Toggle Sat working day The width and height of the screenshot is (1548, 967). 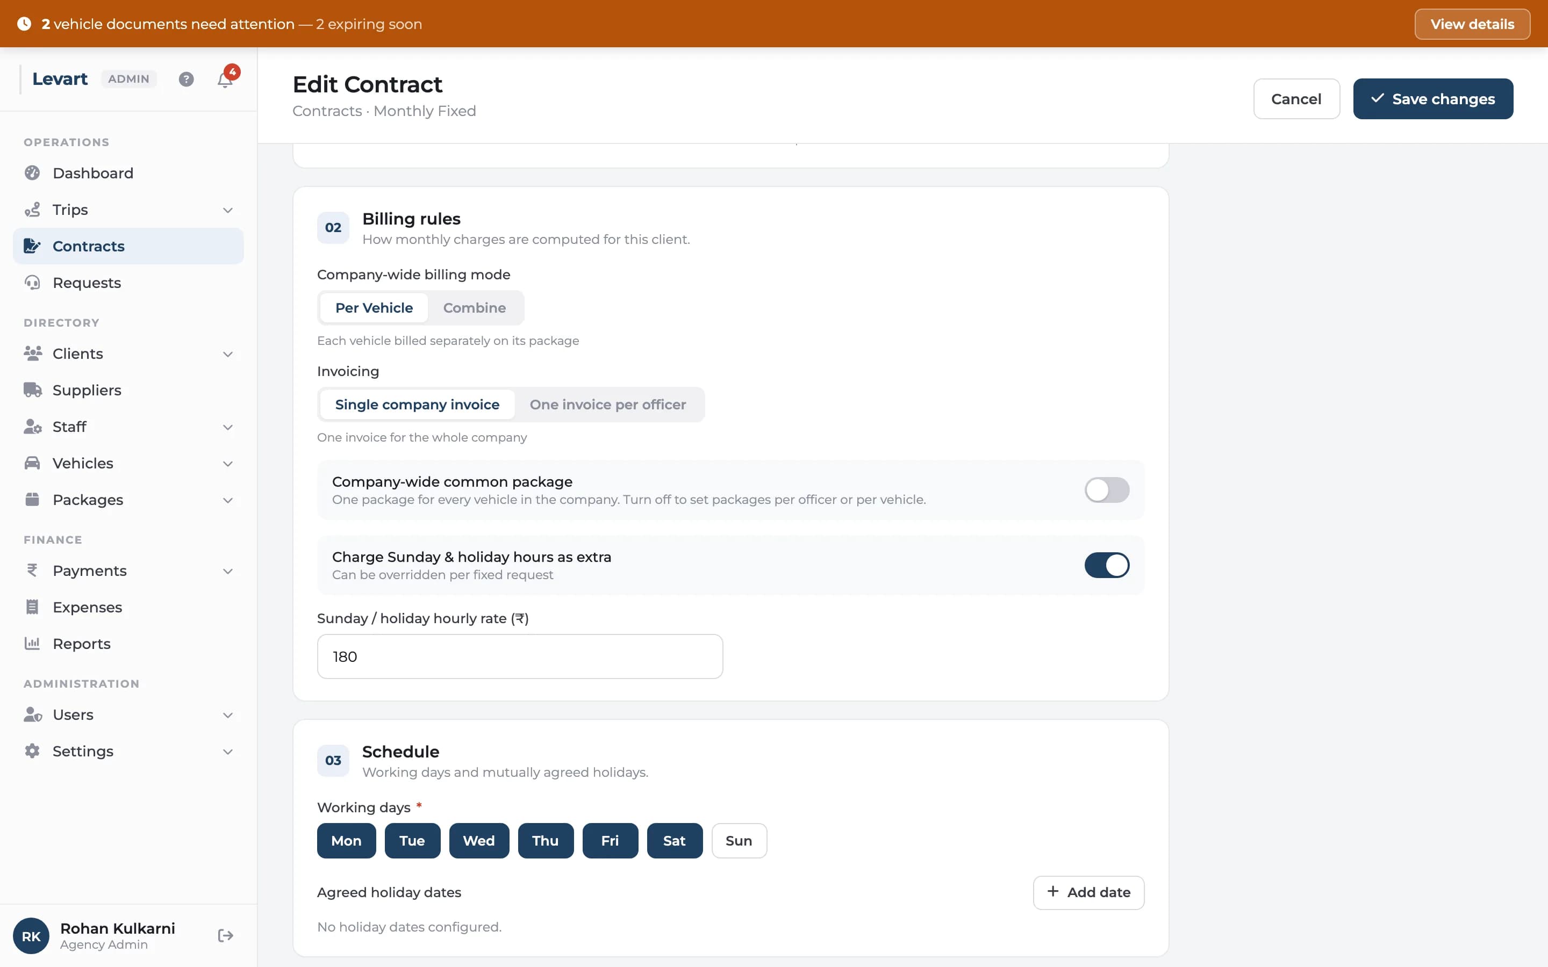[x=675, y=840]
